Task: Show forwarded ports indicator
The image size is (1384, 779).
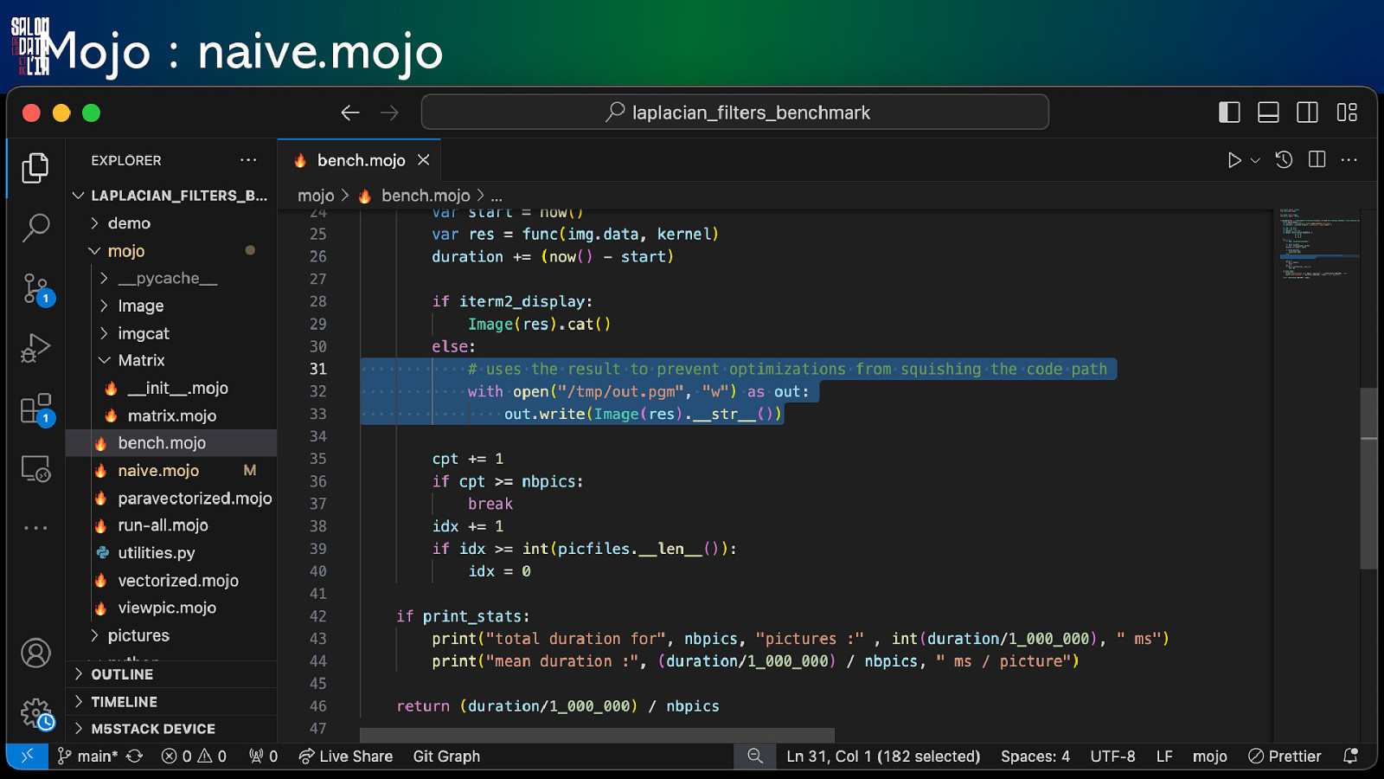Action: (x=264, y=756)
